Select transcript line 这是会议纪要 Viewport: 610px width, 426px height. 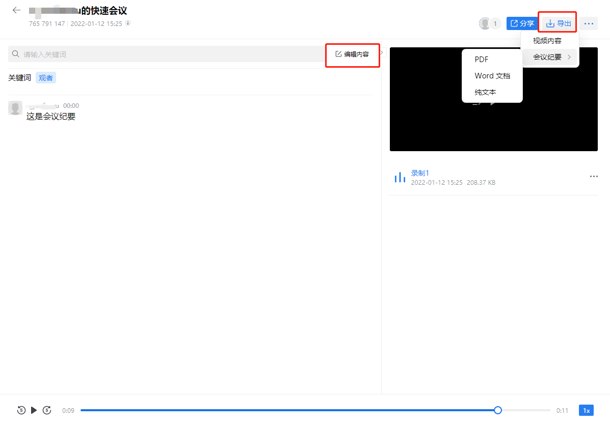51,117
